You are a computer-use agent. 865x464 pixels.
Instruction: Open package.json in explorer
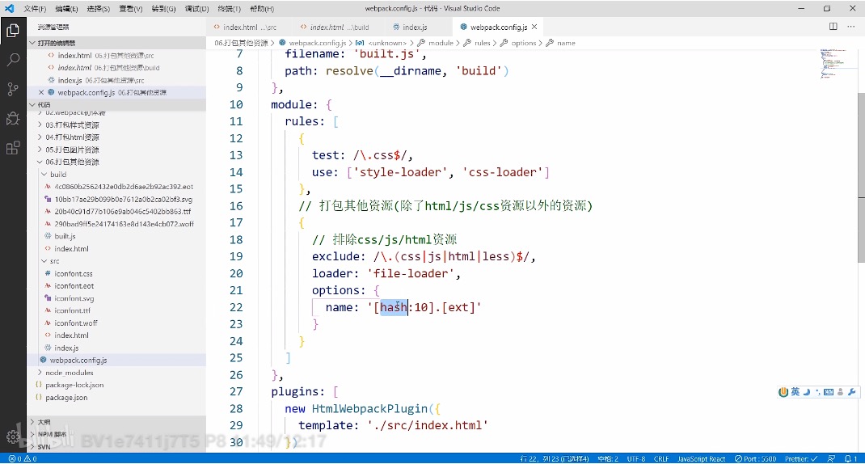(x=66, y=397)
